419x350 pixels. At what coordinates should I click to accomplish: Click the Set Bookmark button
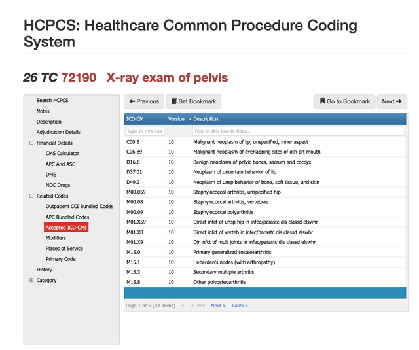[x=192, y=101]
